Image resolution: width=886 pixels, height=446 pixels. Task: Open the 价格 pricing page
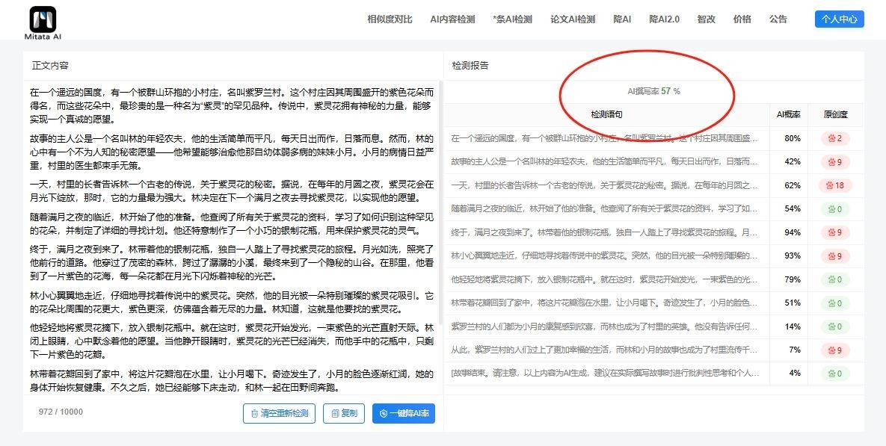coord(742,19)
